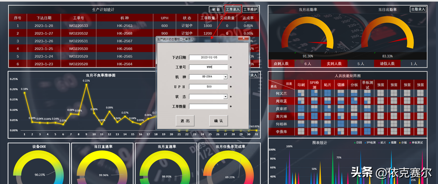Click 何相林's 分板 skill level icon

tap(354, 124)
